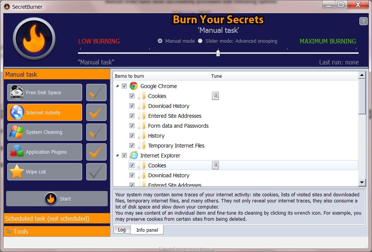Screen dimensions: 372x252
Task: Click the star icon for Wipe List
Action: pos(16,172)
